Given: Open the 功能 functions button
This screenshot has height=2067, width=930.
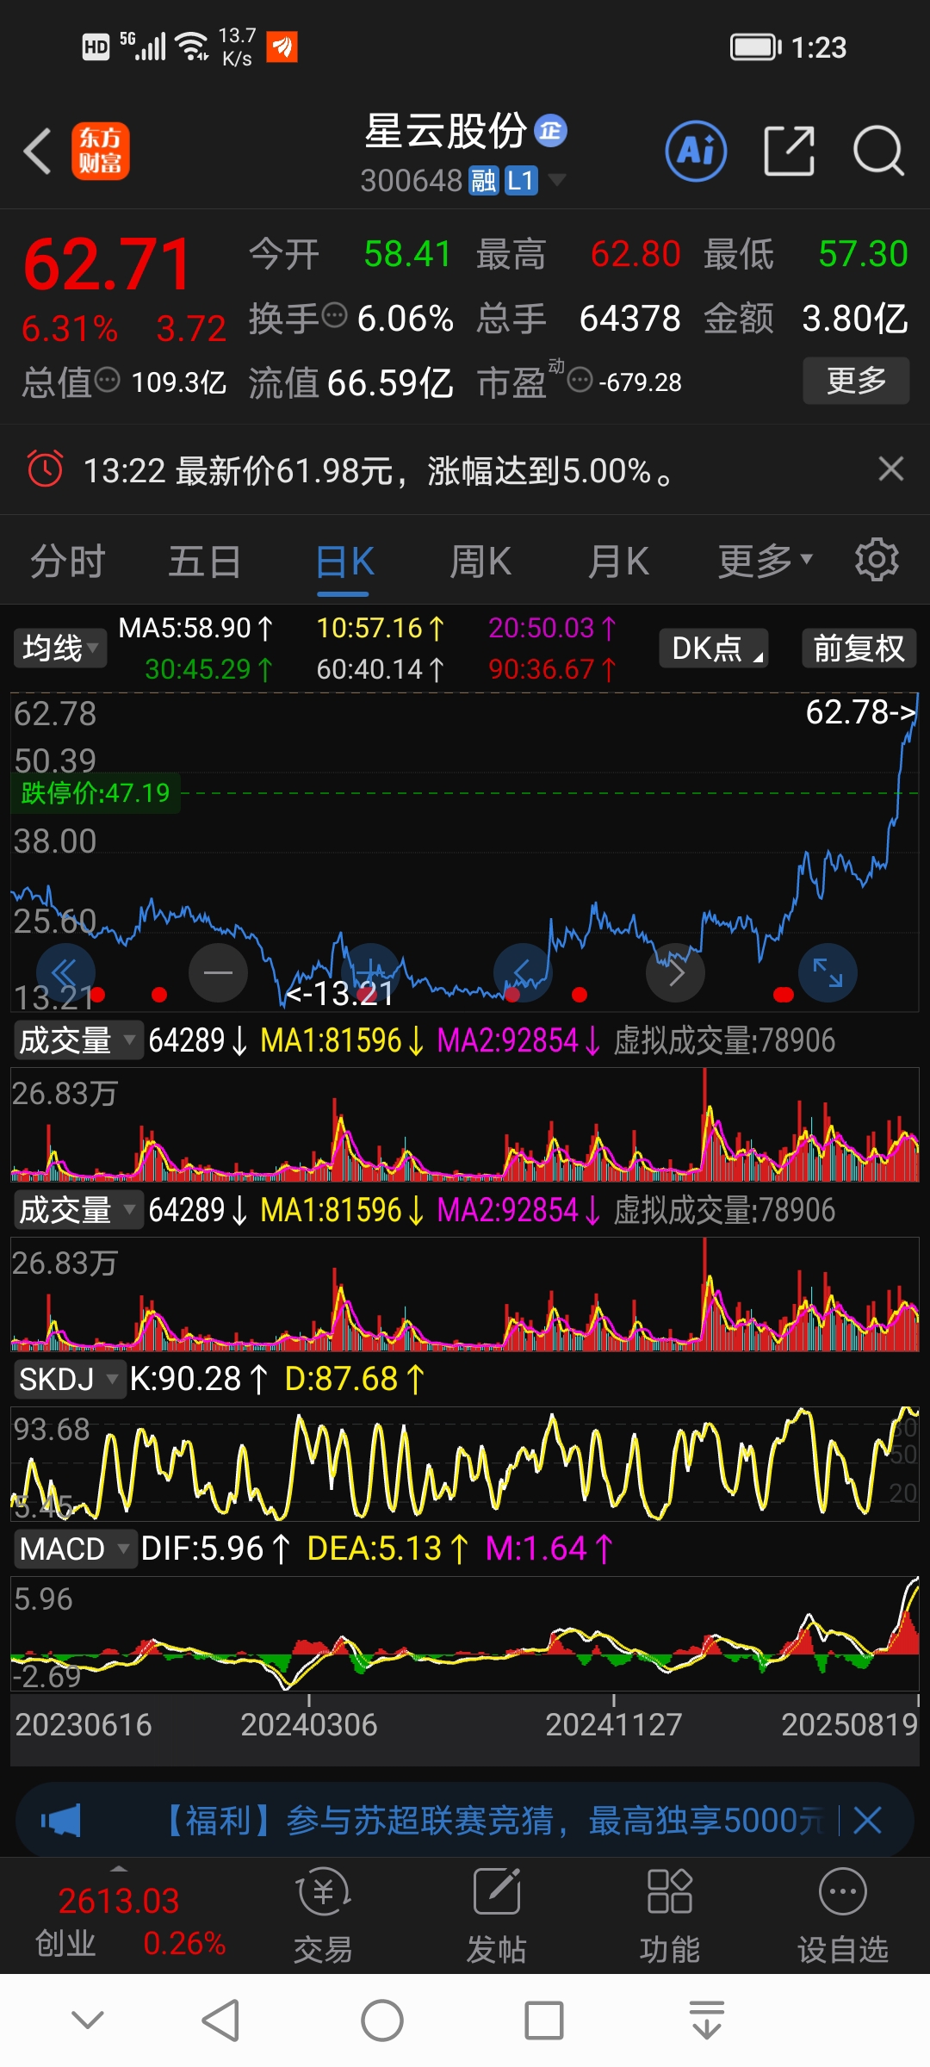Looking at the screenshot, I should click(x=670, y=1915).
